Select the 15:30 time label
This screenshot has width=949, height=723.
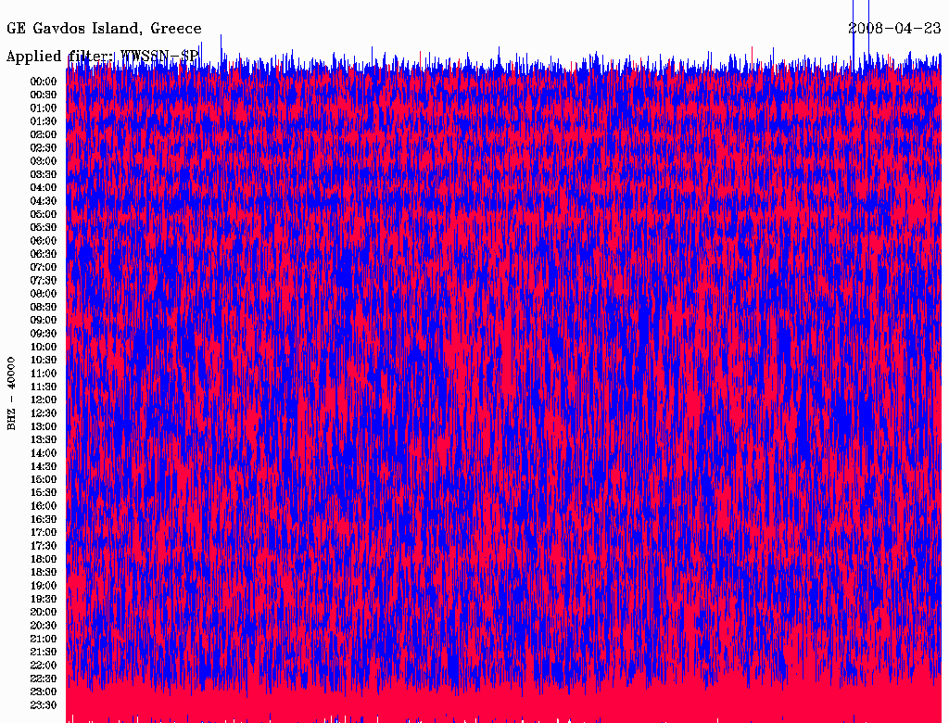[44, 493]
